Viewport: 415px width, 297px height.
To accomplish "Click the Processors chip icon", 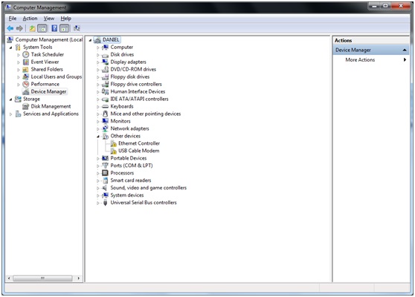I will pyautogui.click(x=105, y=173).
